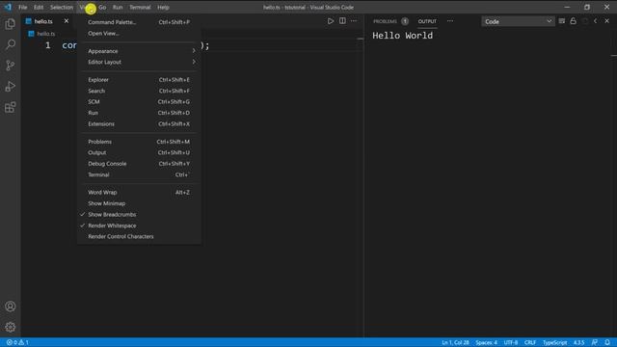Open Run and Debug icon in activity bar
This screenshot has height=347, width=617.
pos(11,86)
